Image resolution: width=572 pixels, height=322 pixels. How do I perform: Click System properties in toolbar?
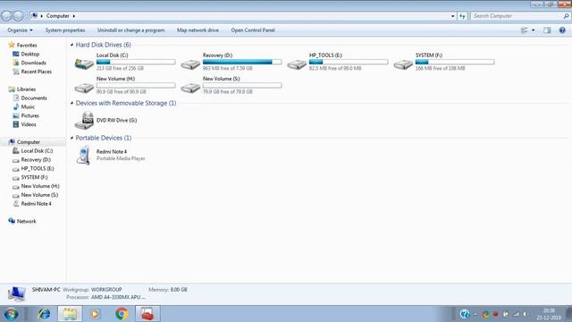click(x=65, y=30)
